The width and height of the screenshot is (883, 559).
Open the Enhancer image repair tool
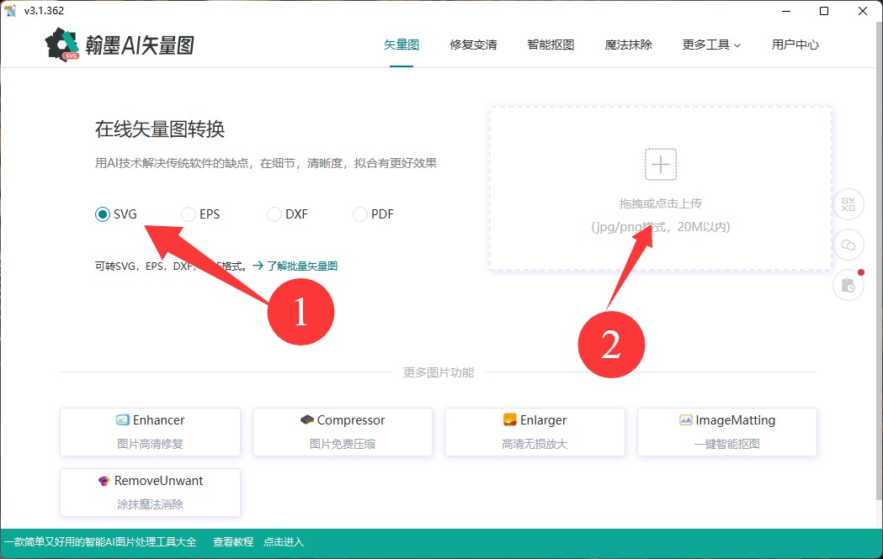150,431
